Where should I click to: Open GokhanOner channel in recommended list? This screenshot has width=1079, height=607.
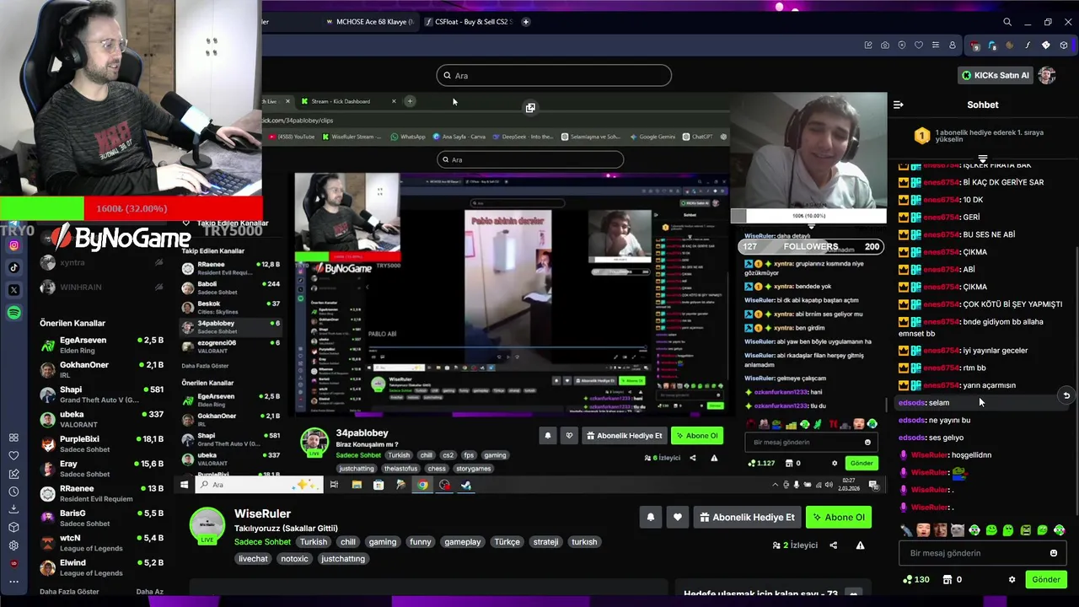(101, 370)
